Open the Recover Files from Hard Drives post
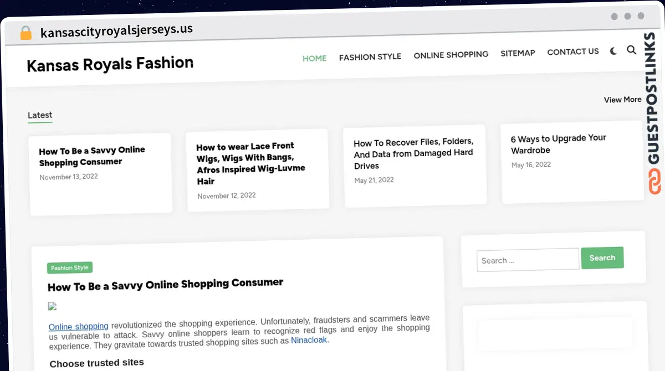Screen dimensions: 665x371 coord(413,153)
